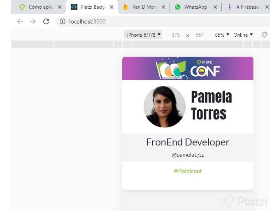The image size is (270, 211).
Task: Click the 667 height field
Action: point(199,35)
